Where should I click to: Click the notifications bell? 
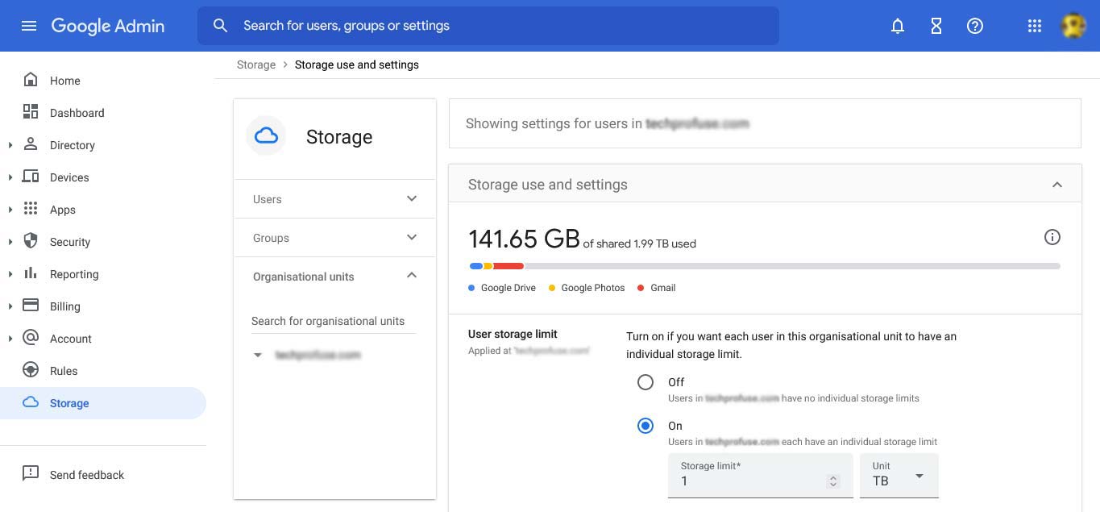click(897, 25)
